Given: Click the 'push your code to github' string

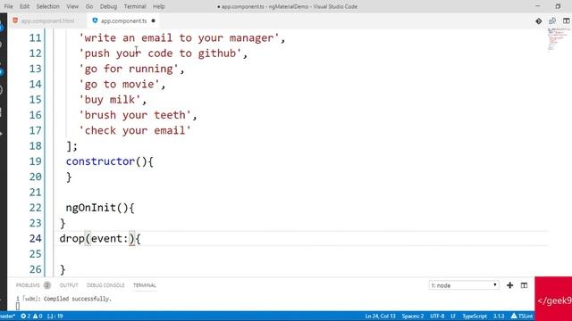Looking at the screenshot, I should pyautogui.click(x=160, y=53).
